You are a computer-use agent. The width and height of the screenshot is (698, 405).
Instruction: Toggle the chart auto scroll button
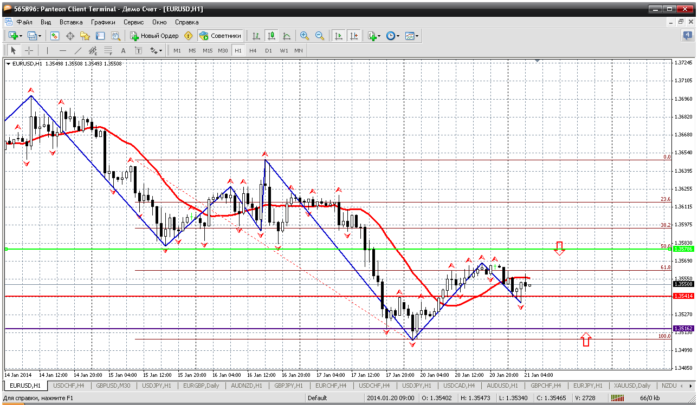pyautogui.click(x=339, y=36)
